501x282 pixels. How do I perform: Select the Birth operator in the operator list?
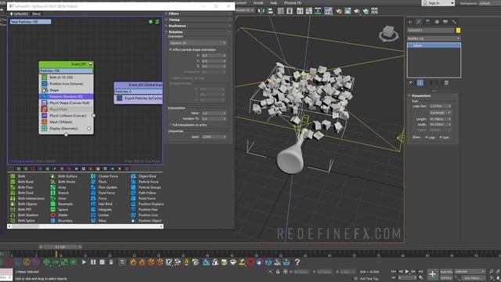[18, 176]
